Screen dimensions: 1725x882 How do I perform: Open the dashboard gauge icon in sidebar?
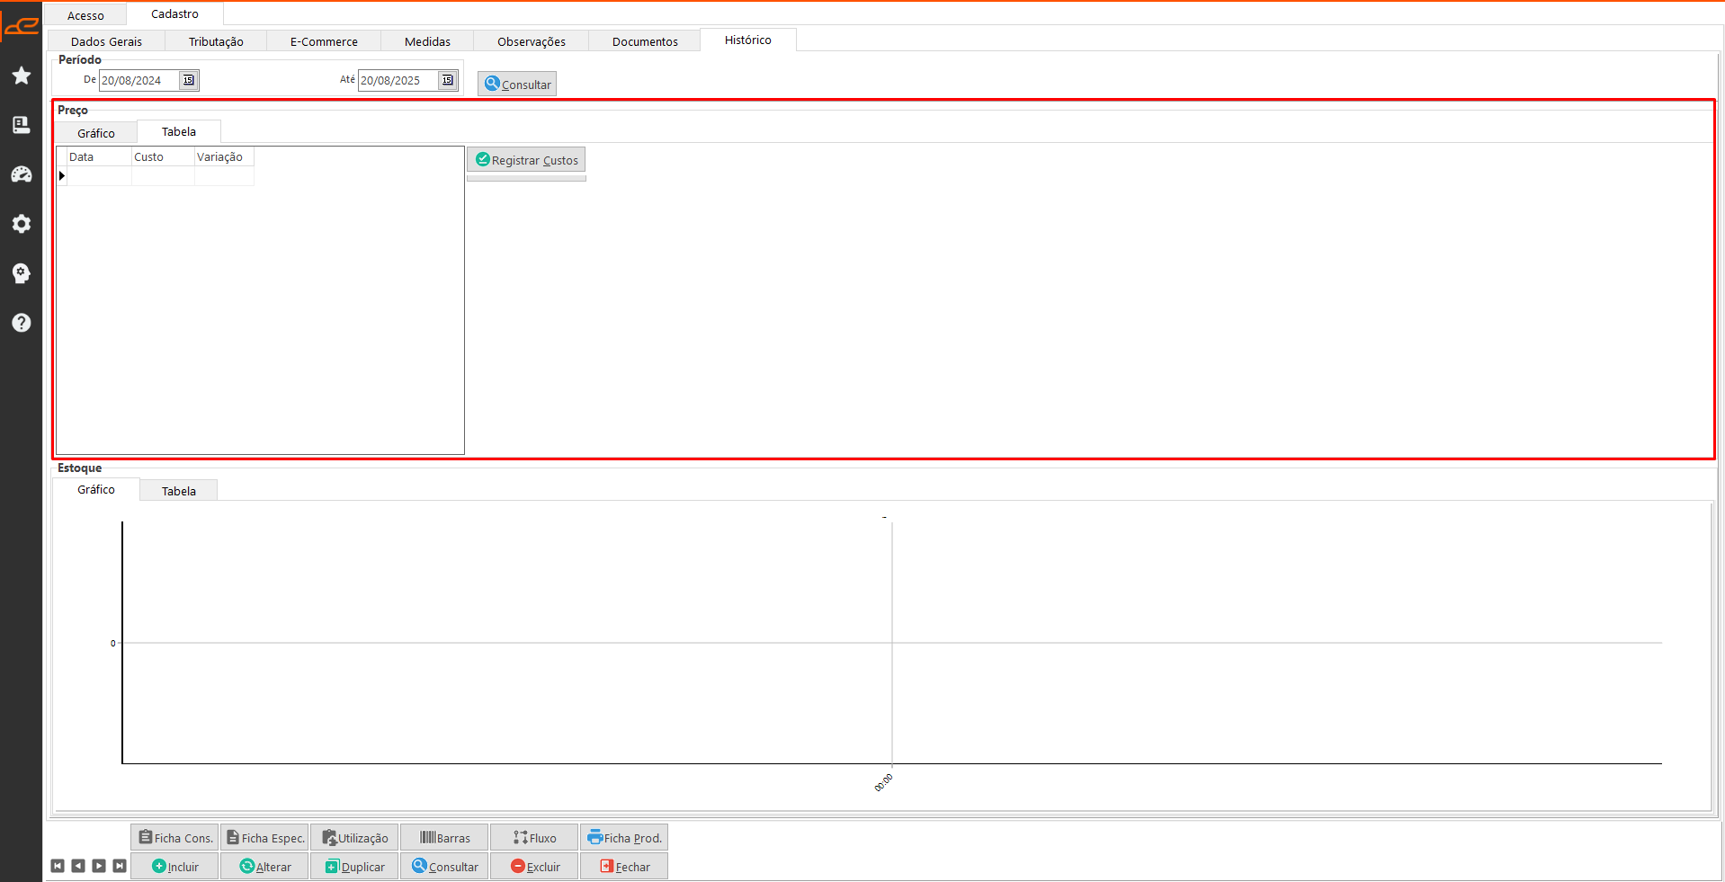pos(22,174)
